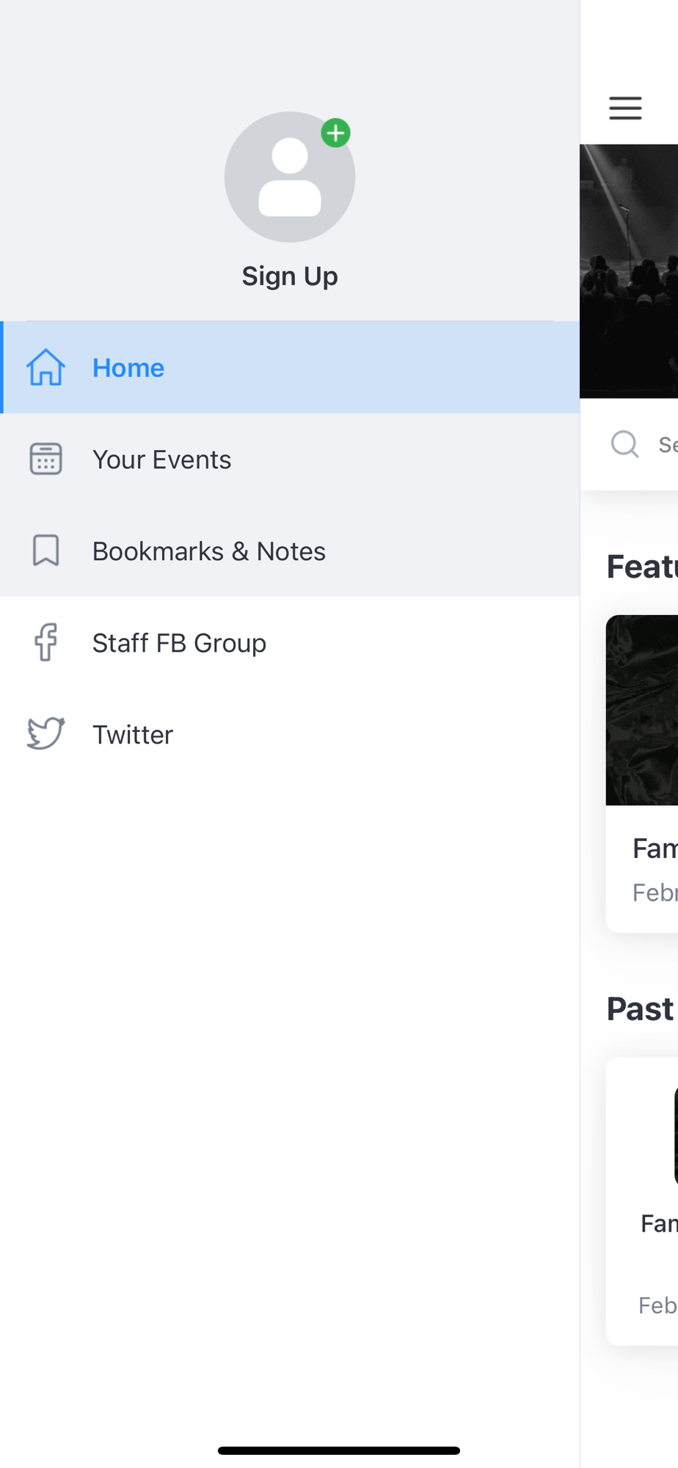Click the calendar icon for Your Events
The height and width of the screenshot is (1468, 678).
[45, 459]
